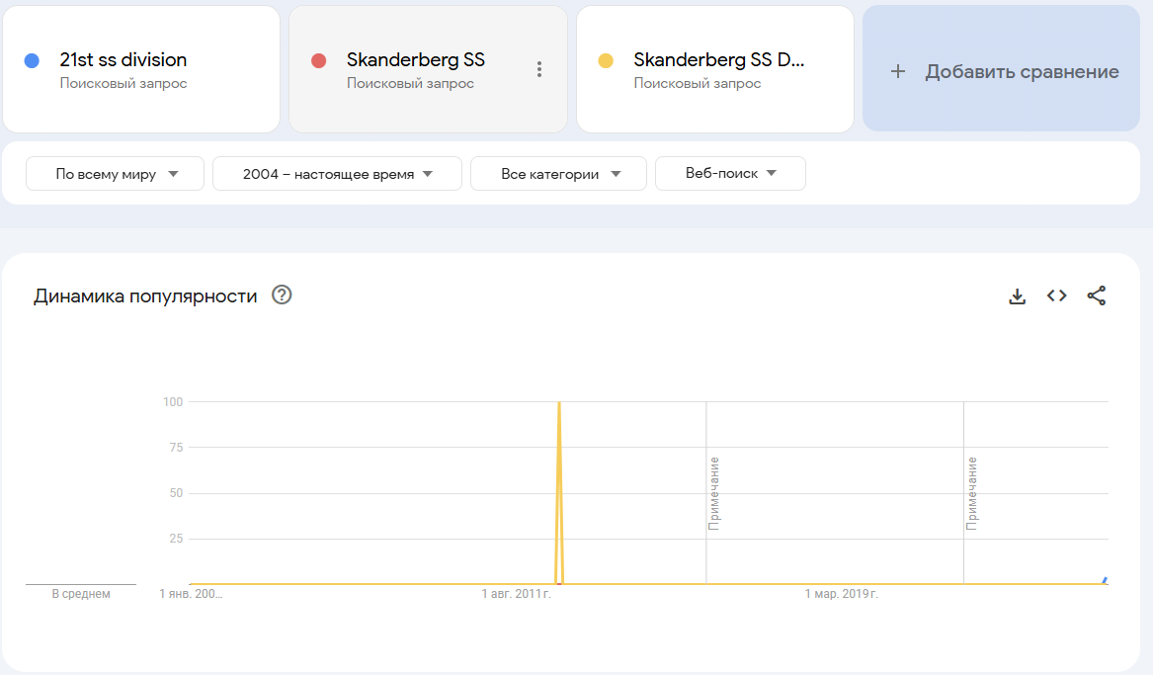Click the Добавить сравнение button
This screenshot has height=675, width=1153.
(1001, 68)
